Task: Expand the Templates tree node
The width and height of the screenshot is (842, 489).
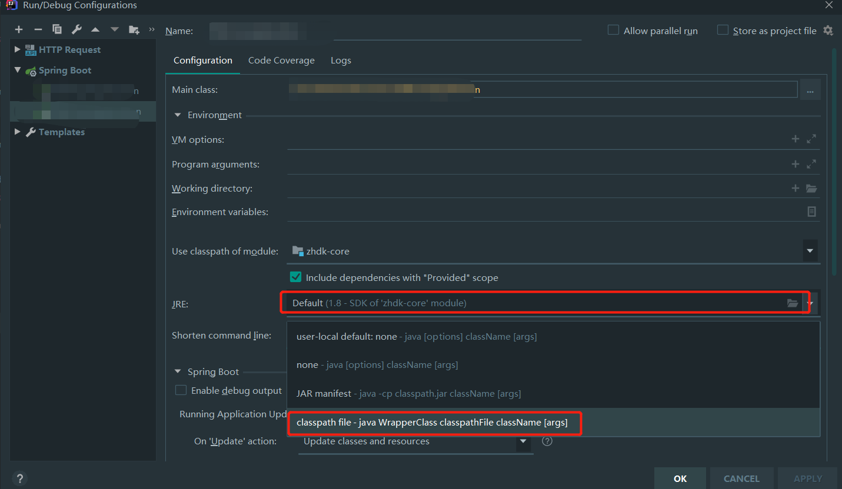Action: [x=18, y=132]
